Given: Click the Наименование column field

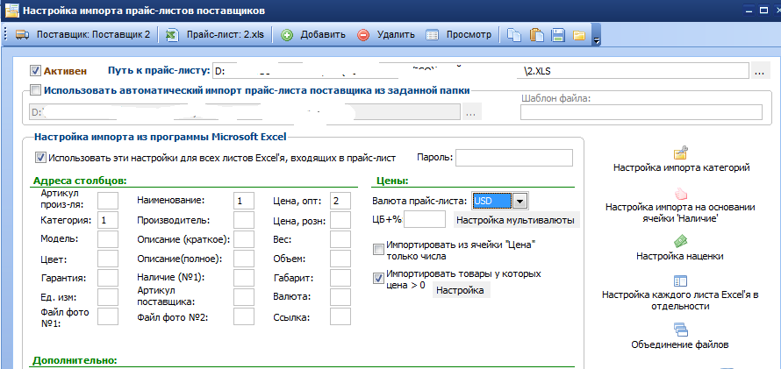Looking at the screenshot, I should [244, 201].
